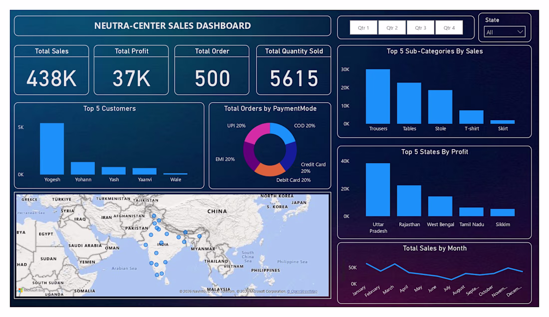This screenshot has width=549, height=317.
Task: Open the OpenStreetMap attribution link
Action: pyautogui.click(x=302, y=292)
